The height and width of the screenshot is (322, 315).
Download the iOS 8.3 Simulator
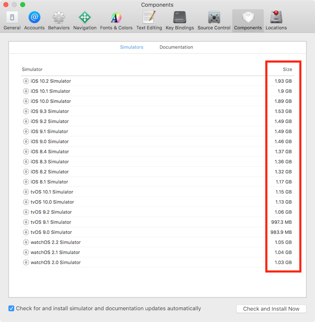[x=26, y=161]
